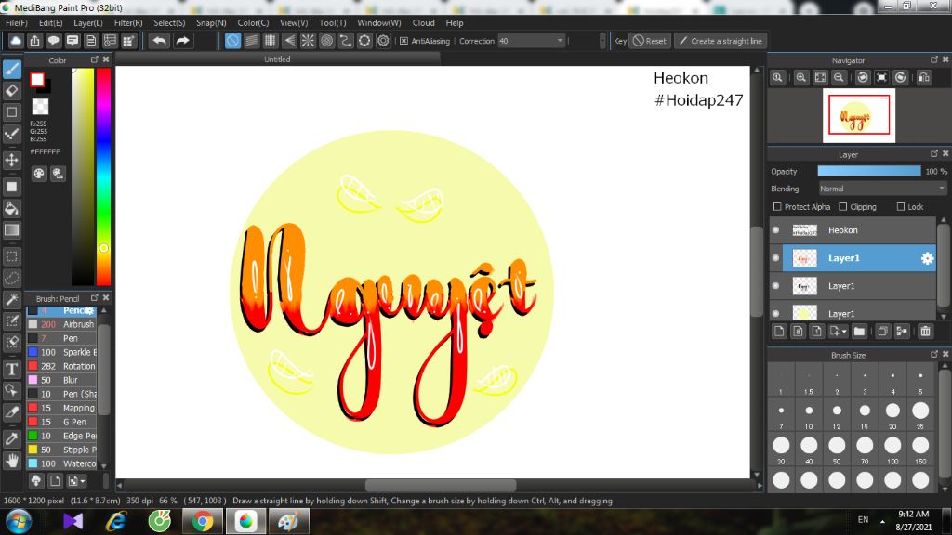Hide the Heokon layer
Screen dimensions: 952x535
(x=776, y=230)
